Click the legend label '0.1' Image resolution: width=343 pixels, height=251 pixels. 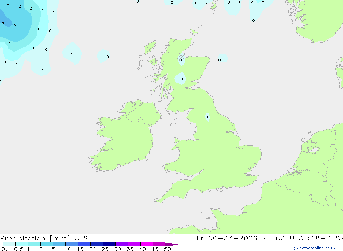pyautogui.click(x=6, y=249)
